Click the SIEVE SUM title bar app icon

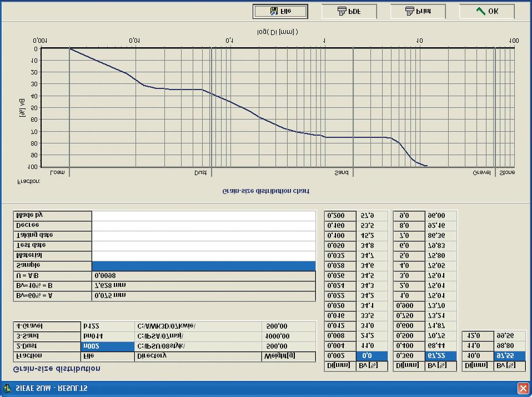(x=7, y=388)
